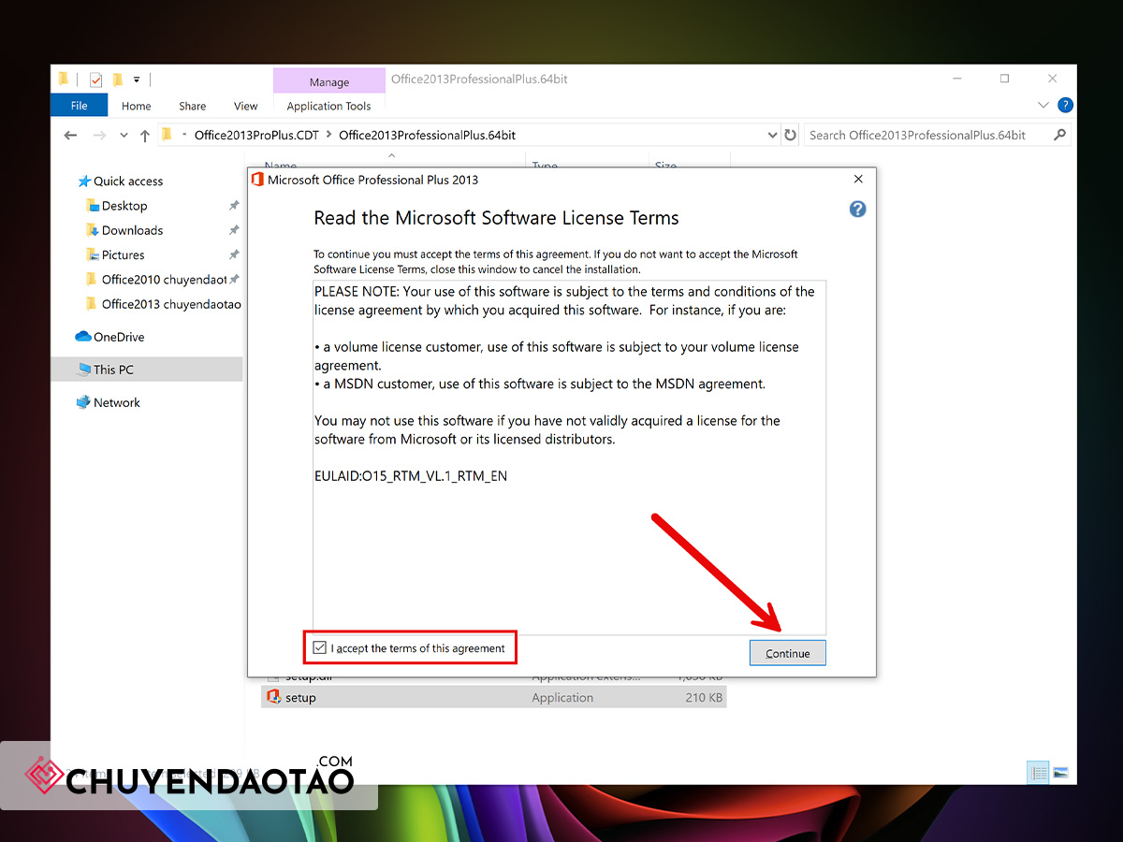Open Desktop in the navigation pane
1123x842 pixels.
pyautogui.click(x=116, y=206)
